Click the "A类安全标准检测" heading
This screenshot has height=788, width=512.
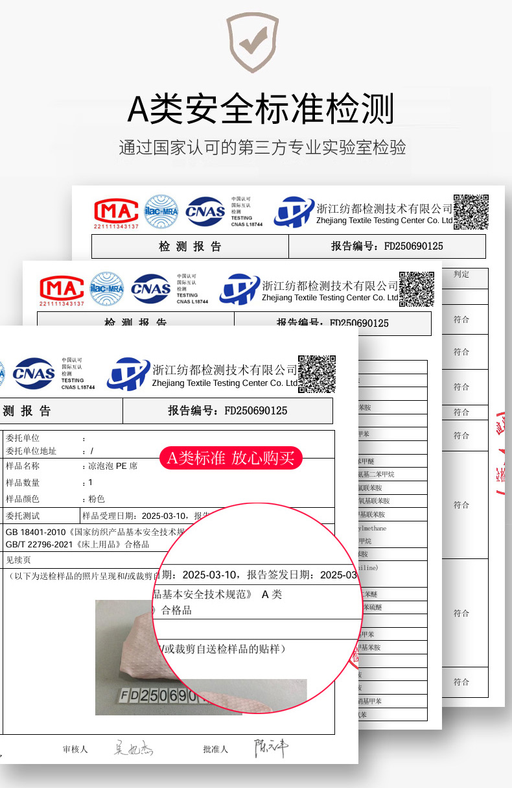[x=261, y=109]
